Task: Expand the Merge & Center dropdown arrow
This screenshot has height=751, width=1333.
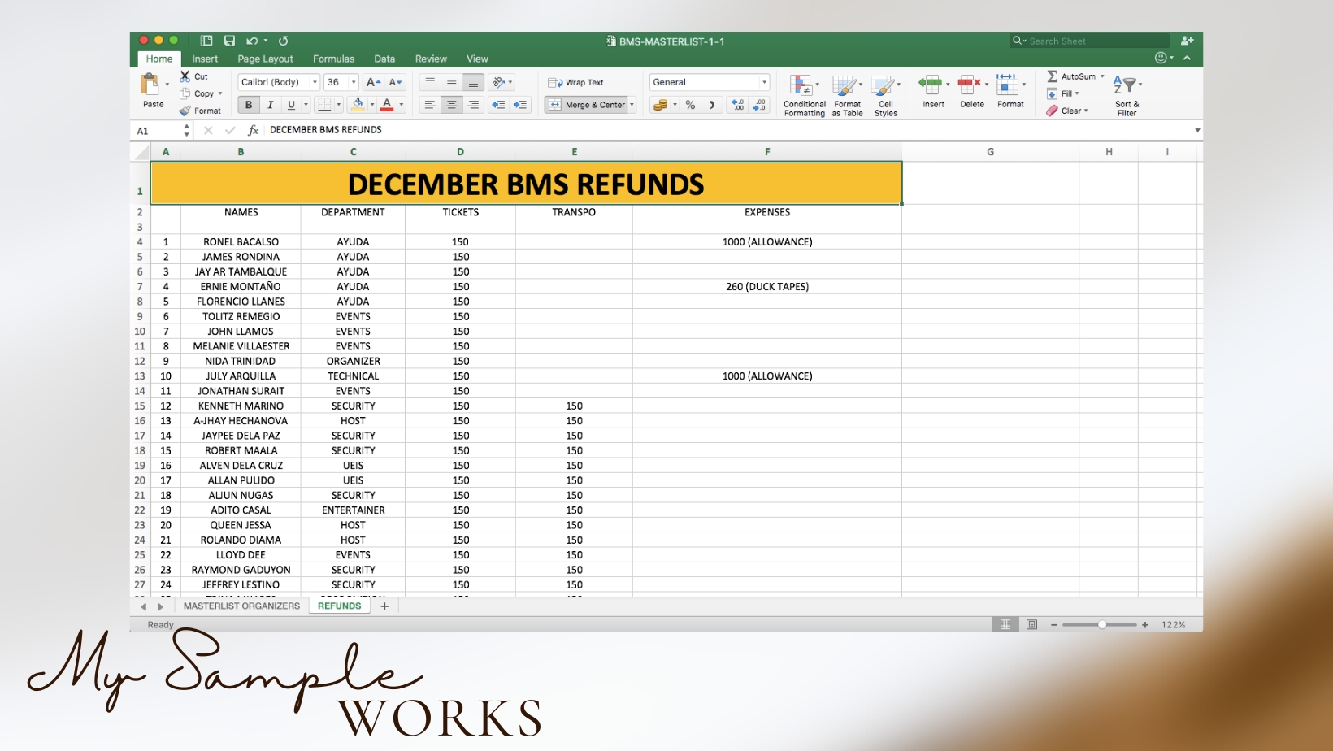Action: click(632, 105)
